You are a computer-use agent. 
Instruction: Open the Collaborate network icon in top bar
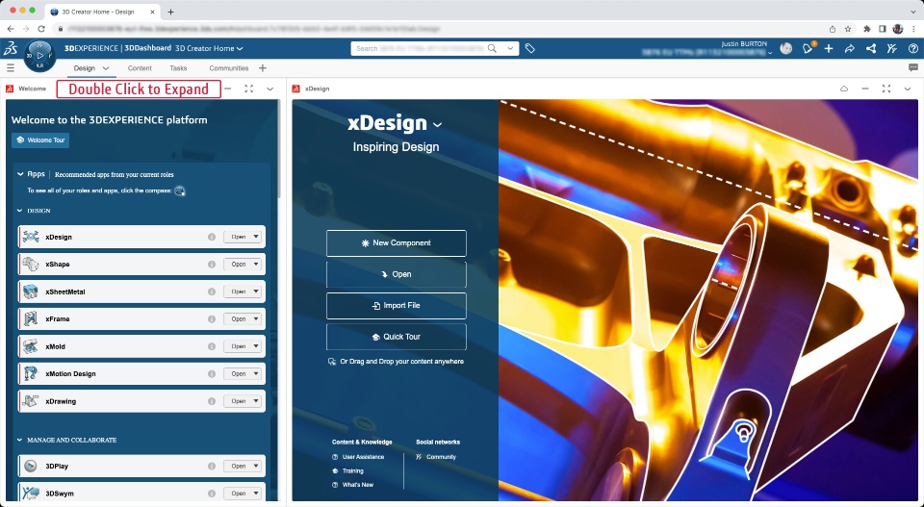coord(870,49)
